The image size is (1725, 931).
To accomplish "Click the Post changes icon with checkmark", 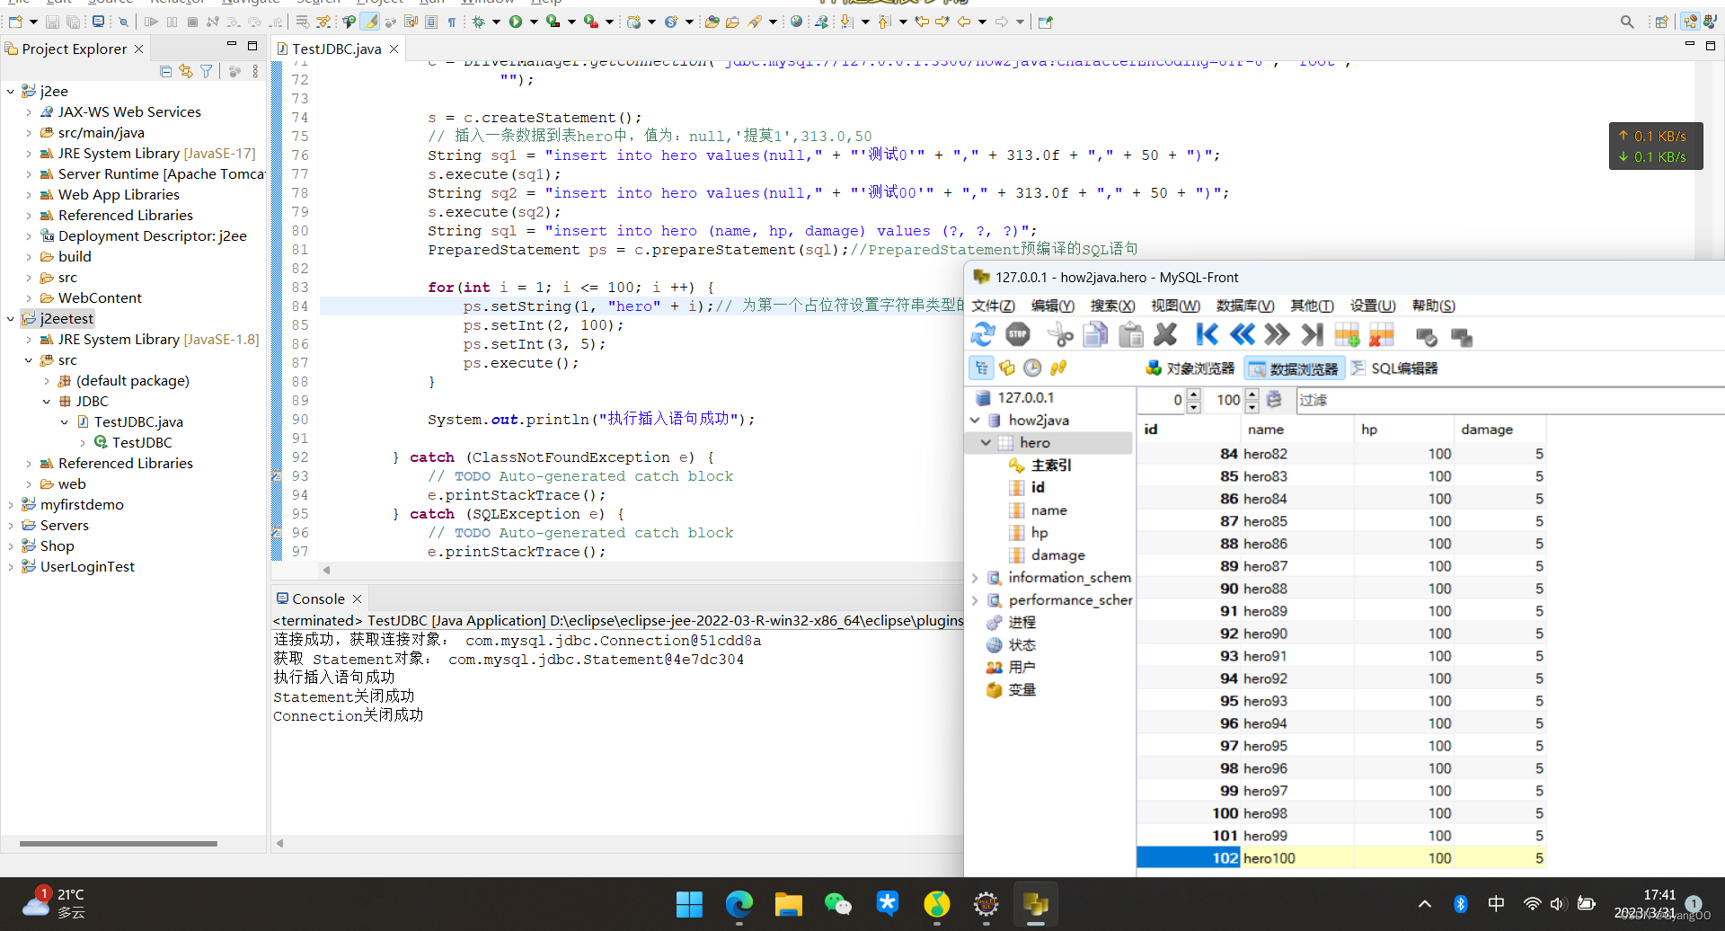I will [1426, 337].
